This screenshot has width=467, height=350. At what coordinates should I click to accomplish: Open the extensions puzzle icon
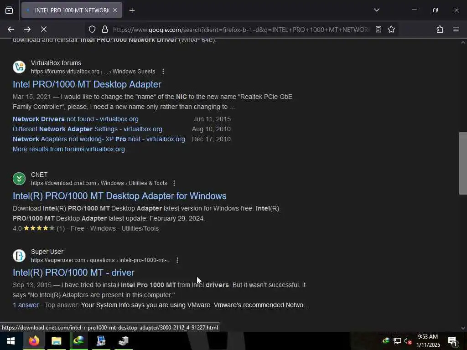440,29
